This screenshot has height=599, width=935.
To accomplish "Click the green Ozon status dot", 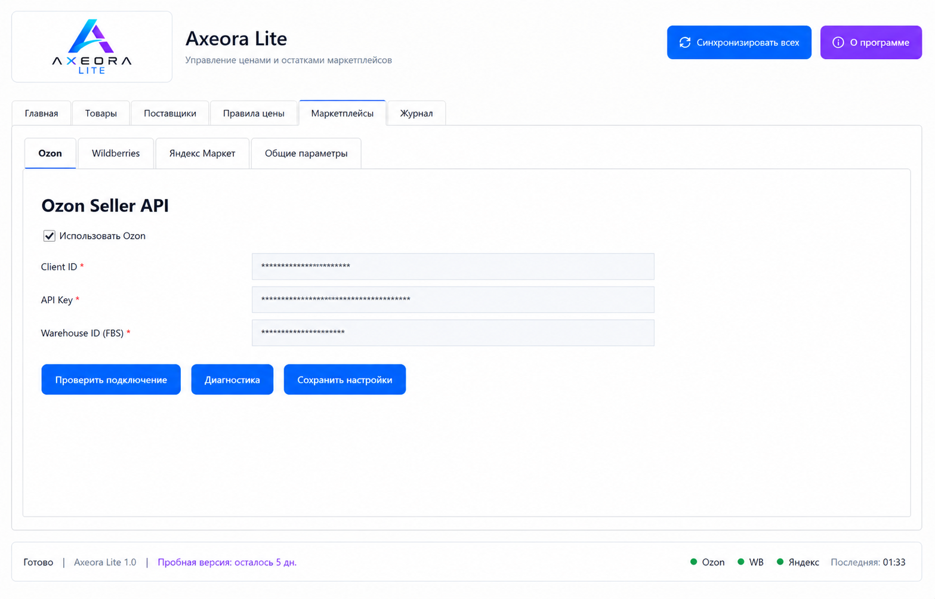I will pos(693,562).
